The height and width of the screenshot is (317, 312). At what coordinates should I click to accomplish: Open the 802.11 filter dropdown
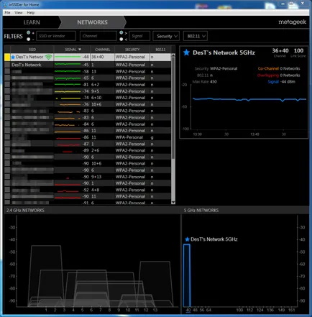(196, 36)
